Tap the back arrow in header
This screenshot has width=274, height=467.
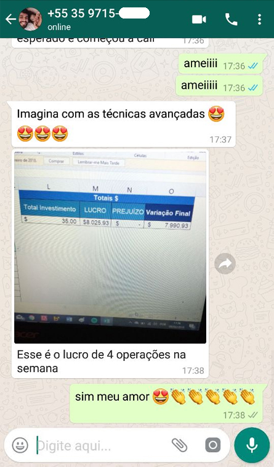(10, 19)
